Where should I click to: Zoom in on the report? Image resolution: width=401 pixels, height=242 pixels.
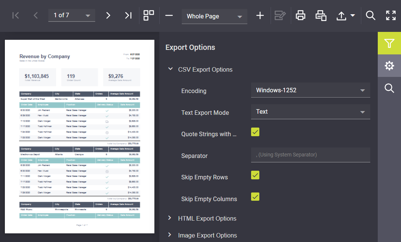(260, 16)
